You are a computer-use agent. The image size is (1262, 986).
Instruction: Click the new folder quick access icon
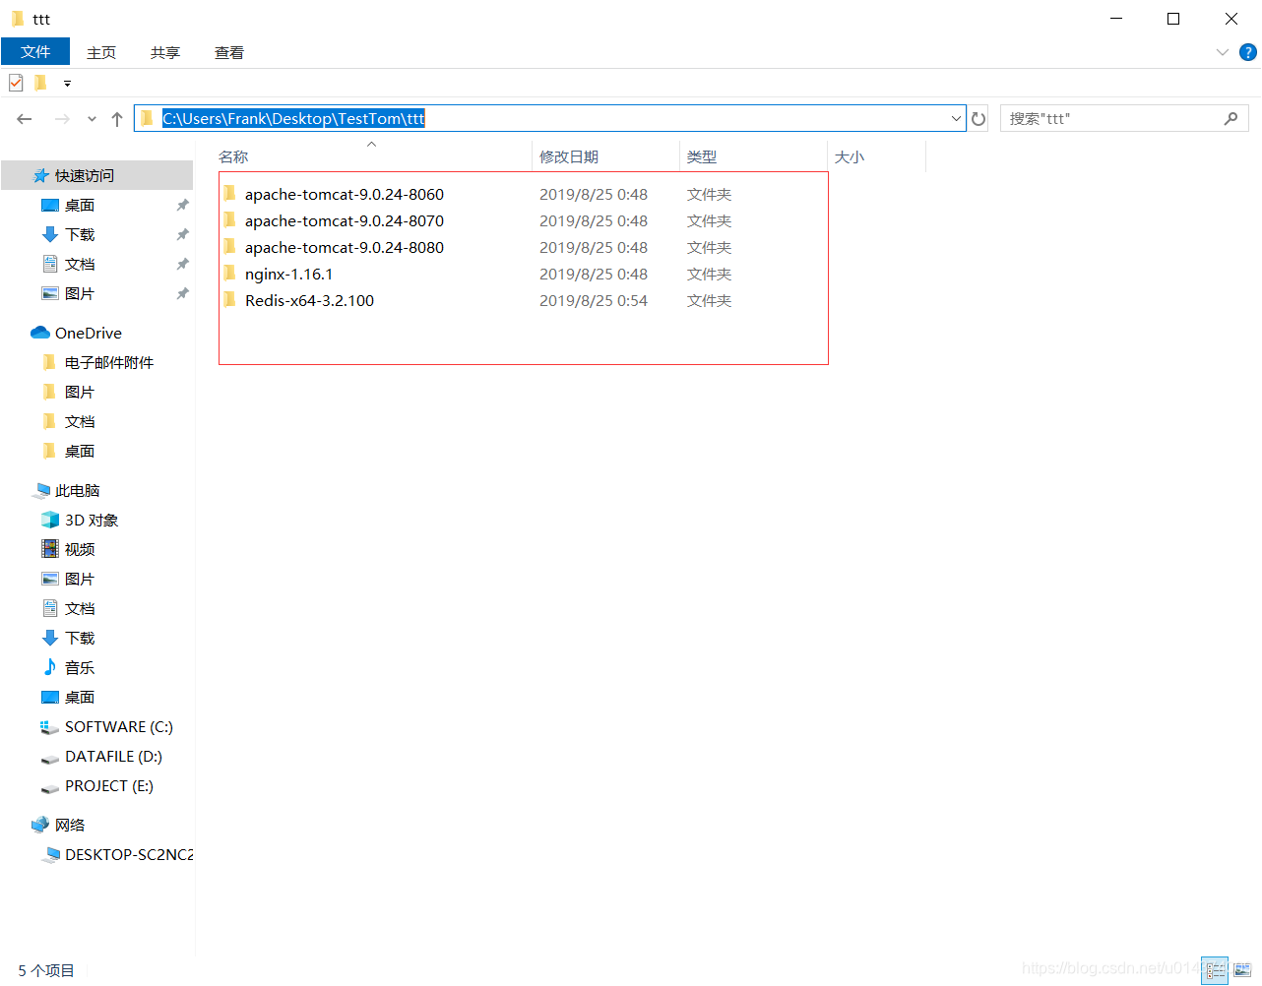[40, 83]
